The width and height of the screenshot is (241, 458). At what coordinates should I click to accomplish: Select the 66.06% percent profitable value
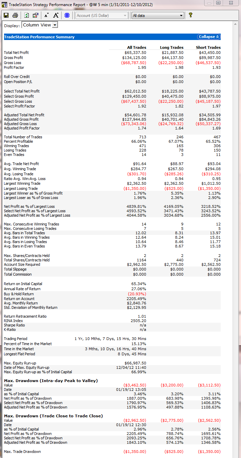(x=139, y=141)
